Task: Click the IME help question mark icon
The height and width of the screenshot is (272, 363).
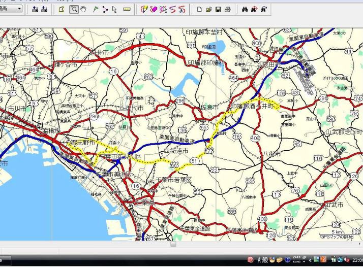Action: coord(287,260)
